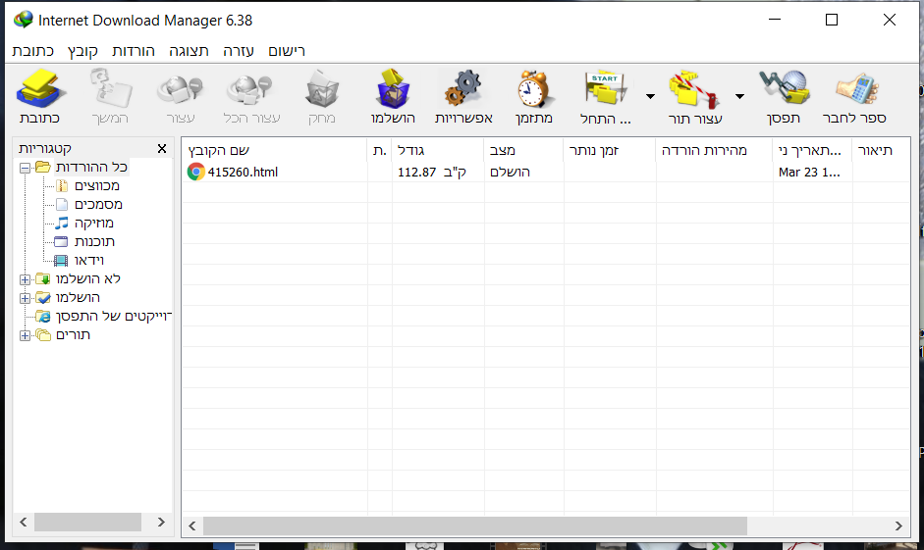Sort by Status (מצב) column header
Viewport: 924px width, 550px height.
(524, 151)
